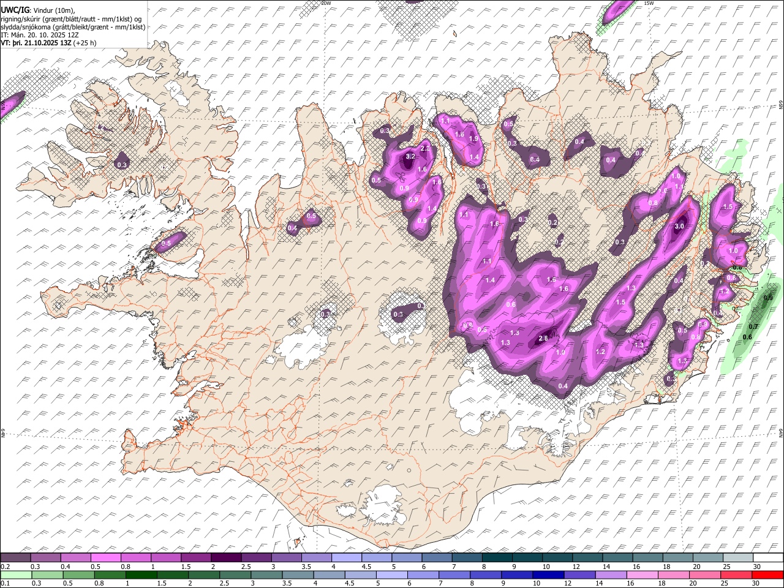Pick the 0.2 swatch in upper legend row

point(15,558)
